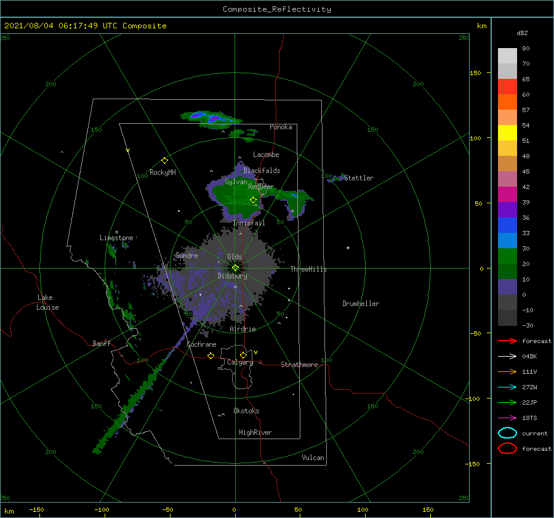This screenshot has width=554, height=518.
Task: Click the radar site diamond at map center
Action: [x=235, y=268]
